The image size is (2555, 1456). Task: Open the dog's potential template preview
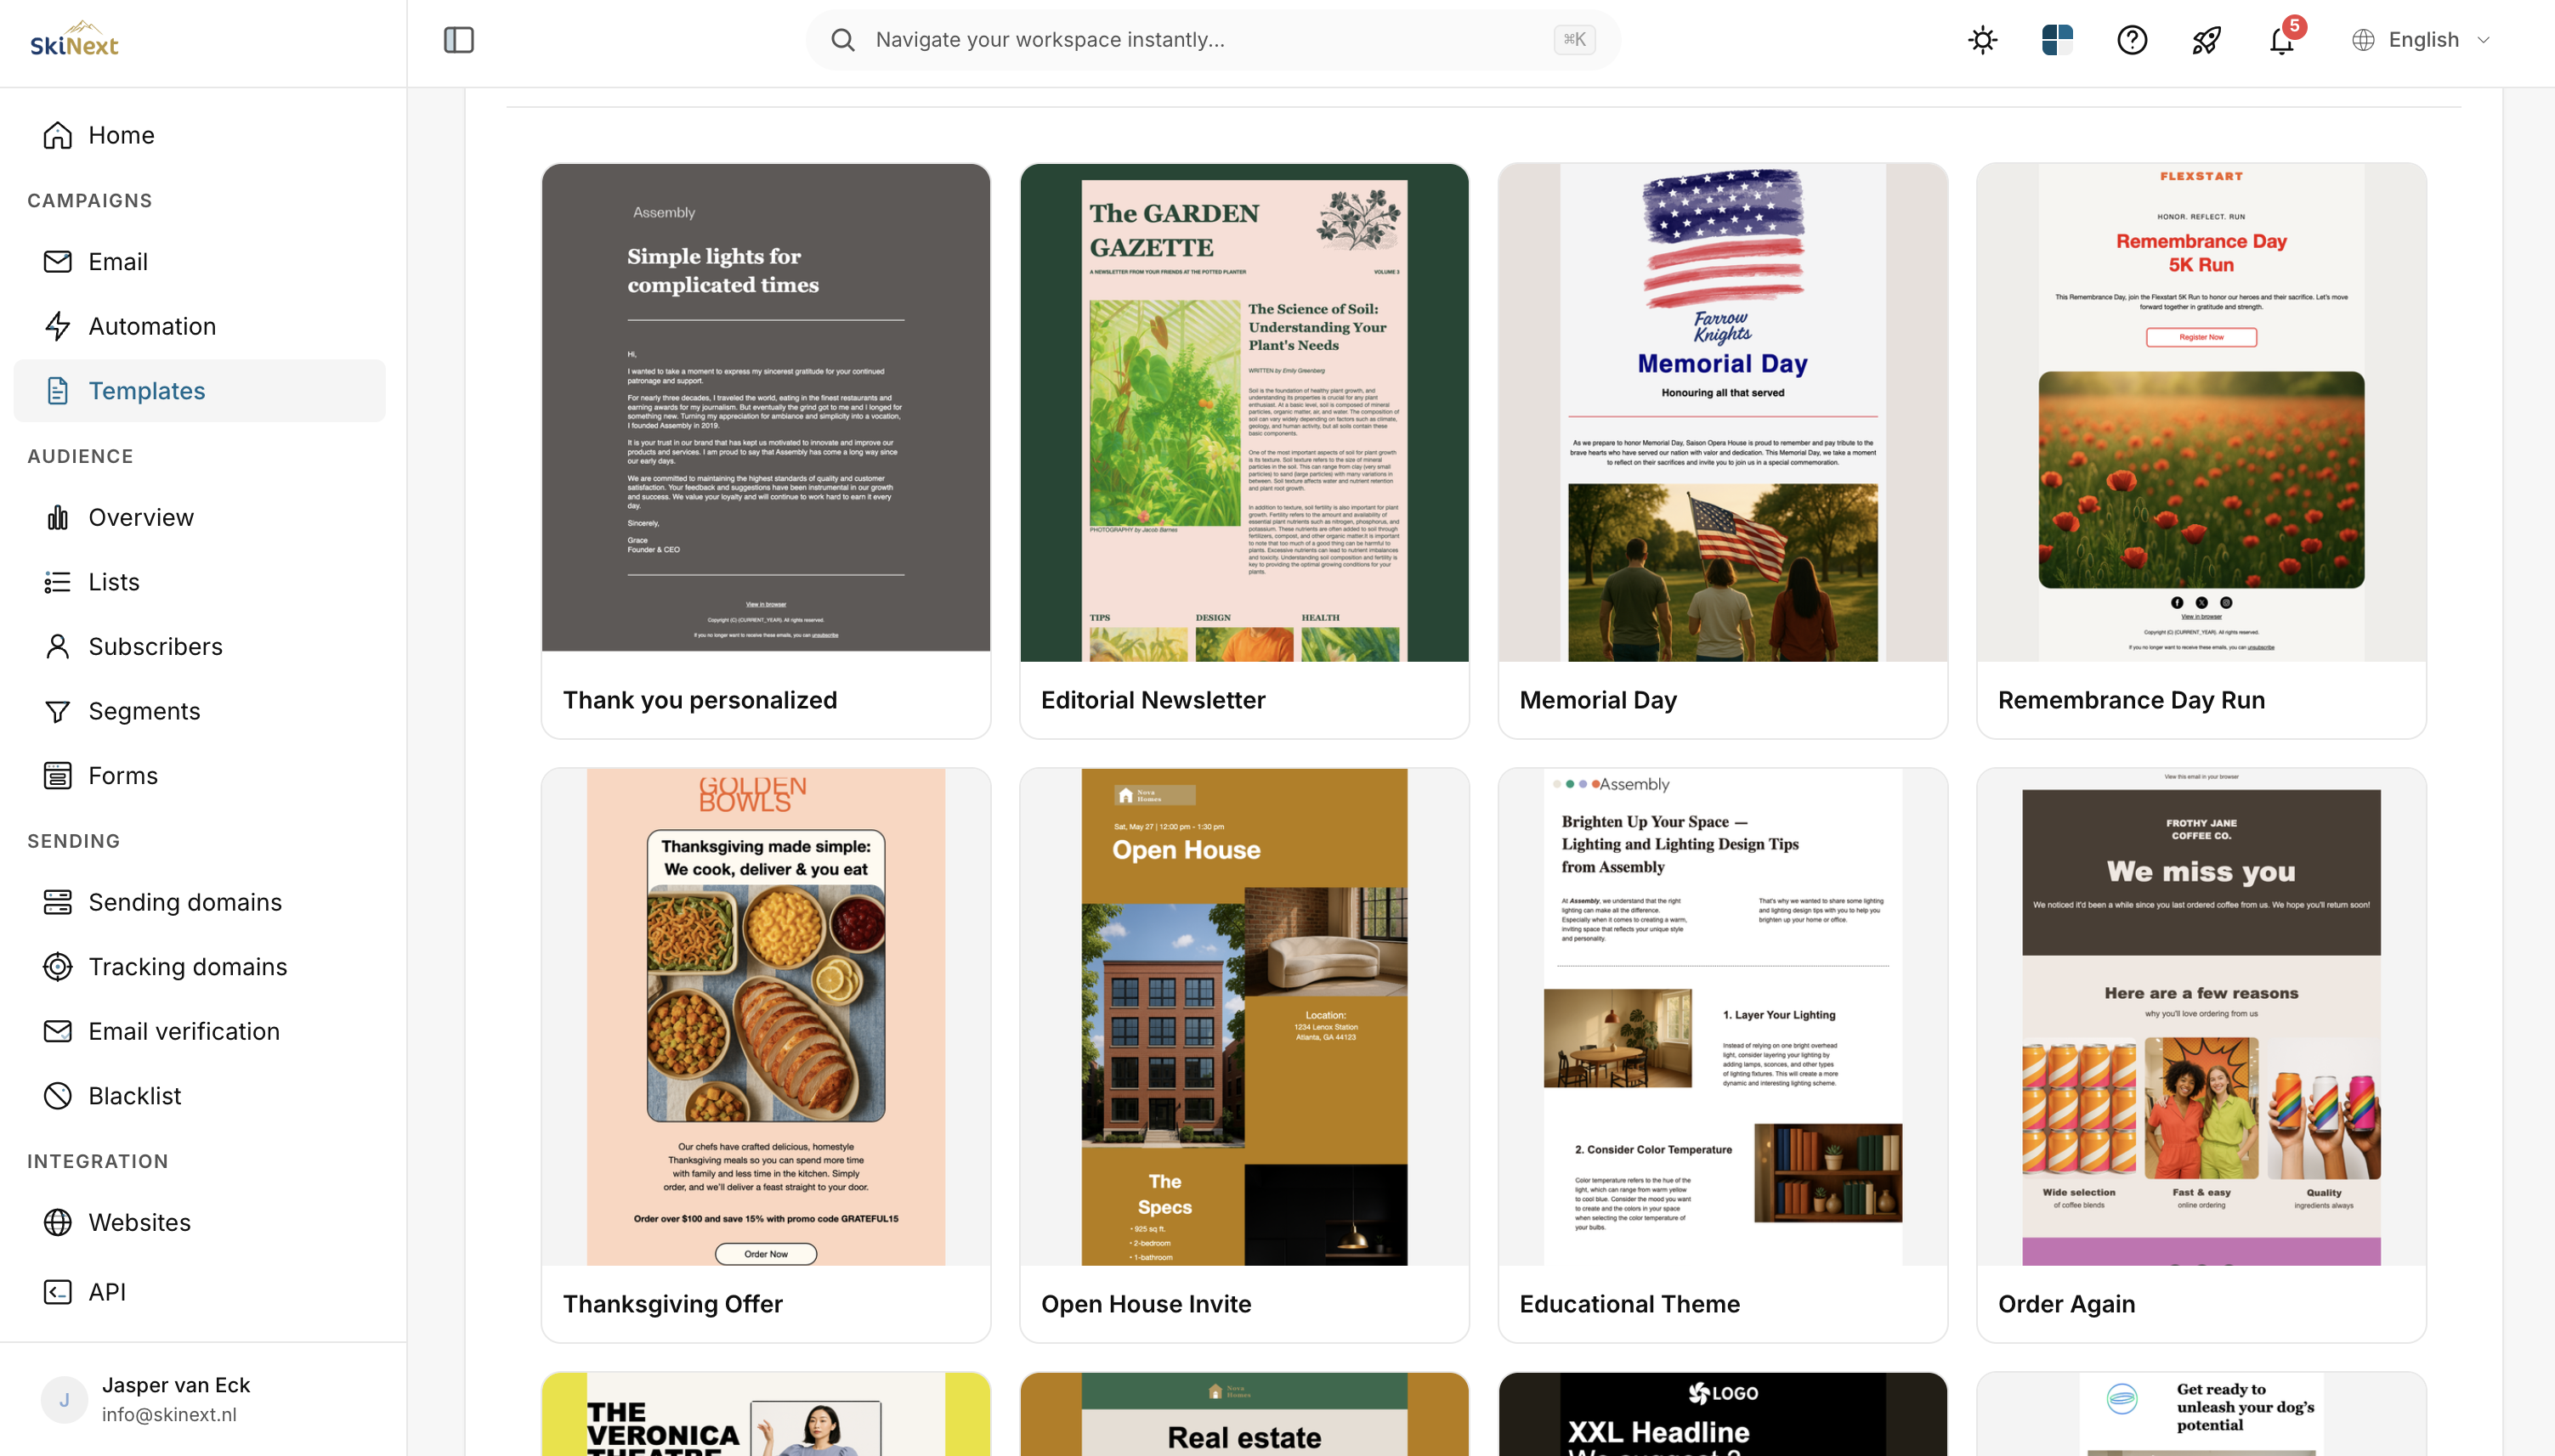coord(2201,1414)
